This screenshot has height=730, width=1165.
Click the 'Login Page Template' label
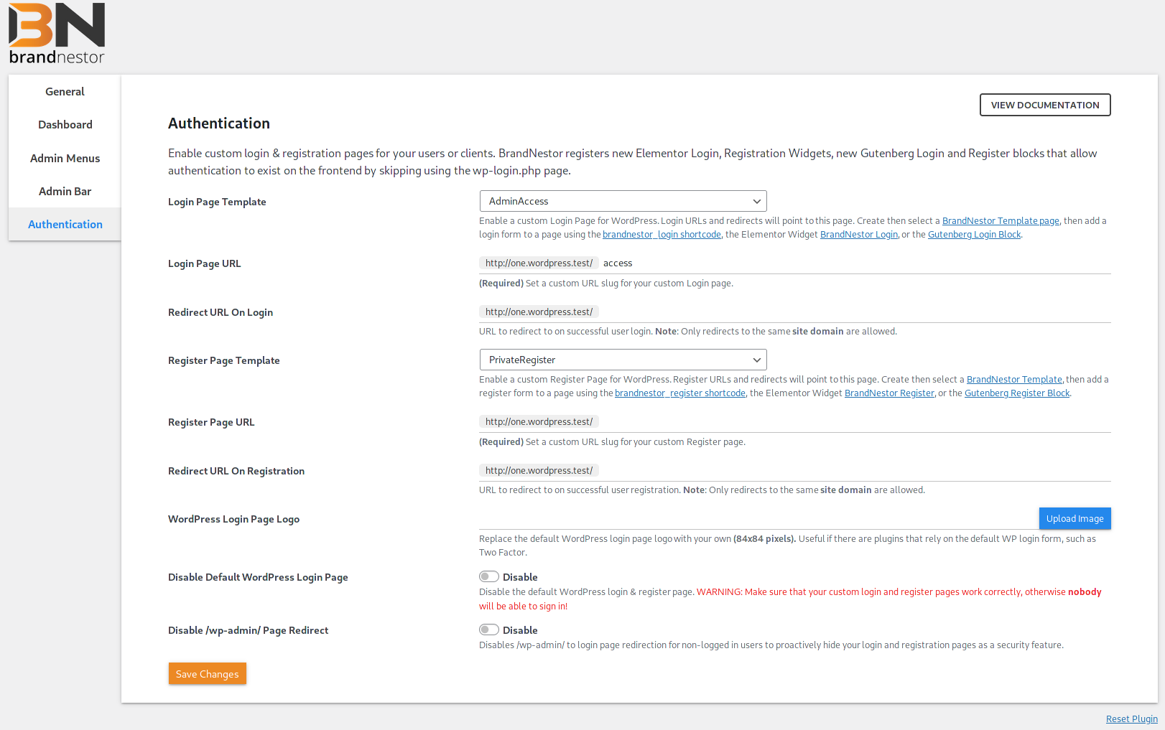[217, 202]
